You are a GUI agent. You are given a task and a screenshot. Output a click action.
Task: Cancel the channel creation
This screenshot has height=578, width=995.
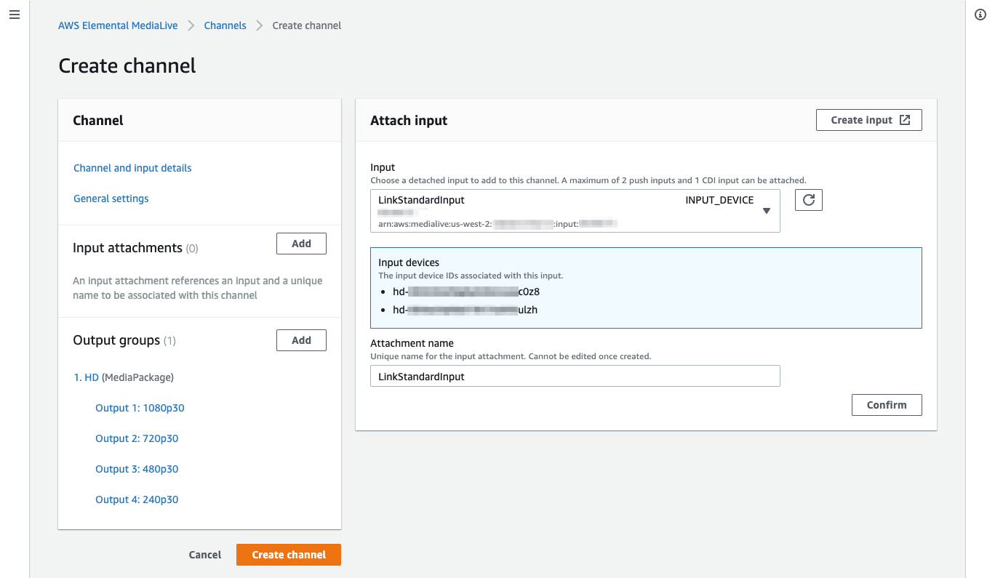pyautogui.click(x=204, y=554)
